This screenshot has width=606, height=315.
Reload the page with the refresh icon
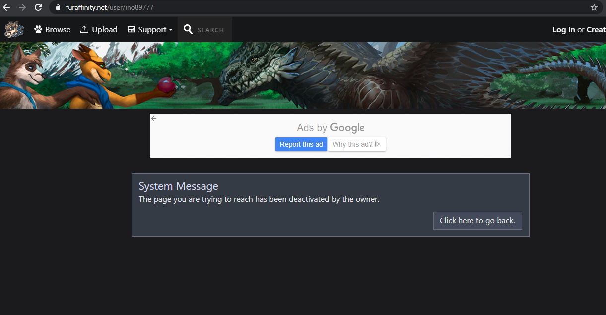[x=38, y=7]
